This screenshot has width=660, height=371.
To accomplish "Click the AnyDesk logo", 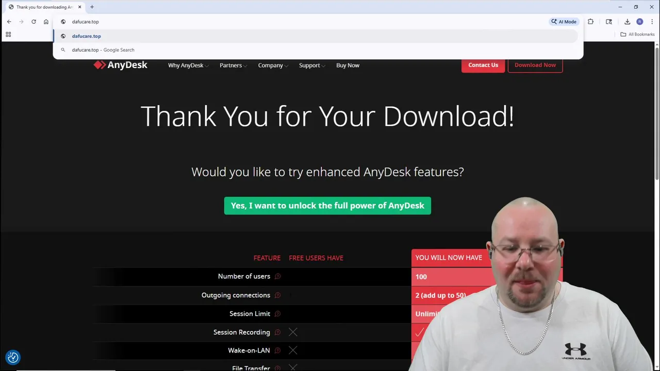I will (120, 65).
